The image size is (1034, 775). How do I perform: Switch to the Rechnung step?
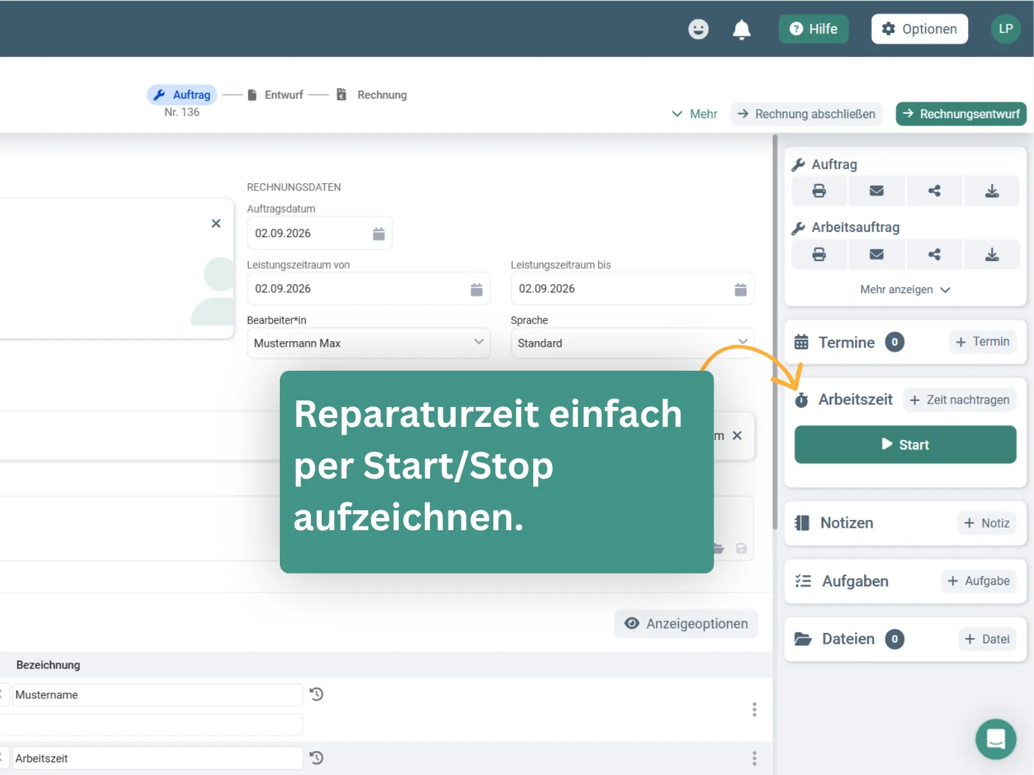tap(372, 95)
